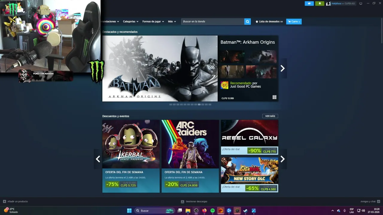Click the Destacados y recomendados heading
This screenshot has height=215, width=383.
pos(120,32)
